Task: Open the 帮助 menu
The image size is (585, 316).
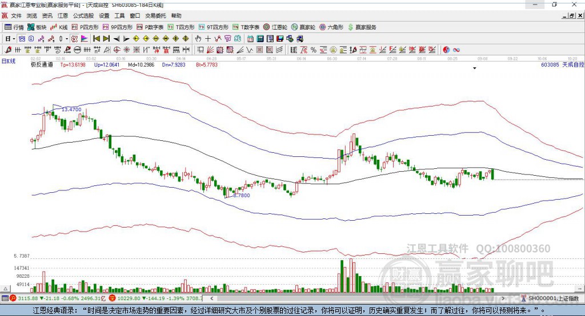Action: coord(176,15)
